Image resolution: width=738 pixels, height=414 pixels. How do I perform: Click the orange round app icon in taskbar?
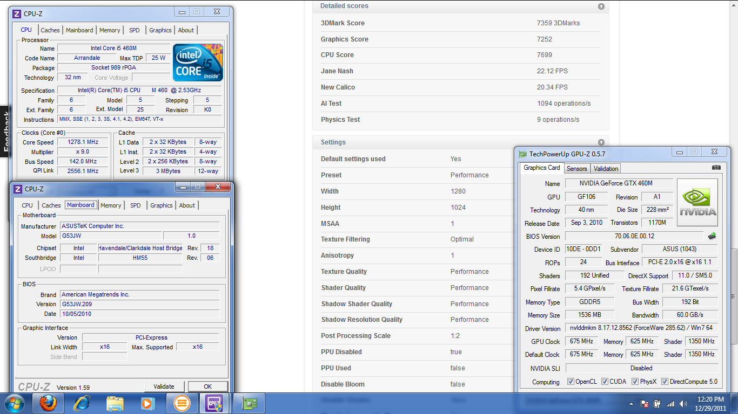coord(182,403)
